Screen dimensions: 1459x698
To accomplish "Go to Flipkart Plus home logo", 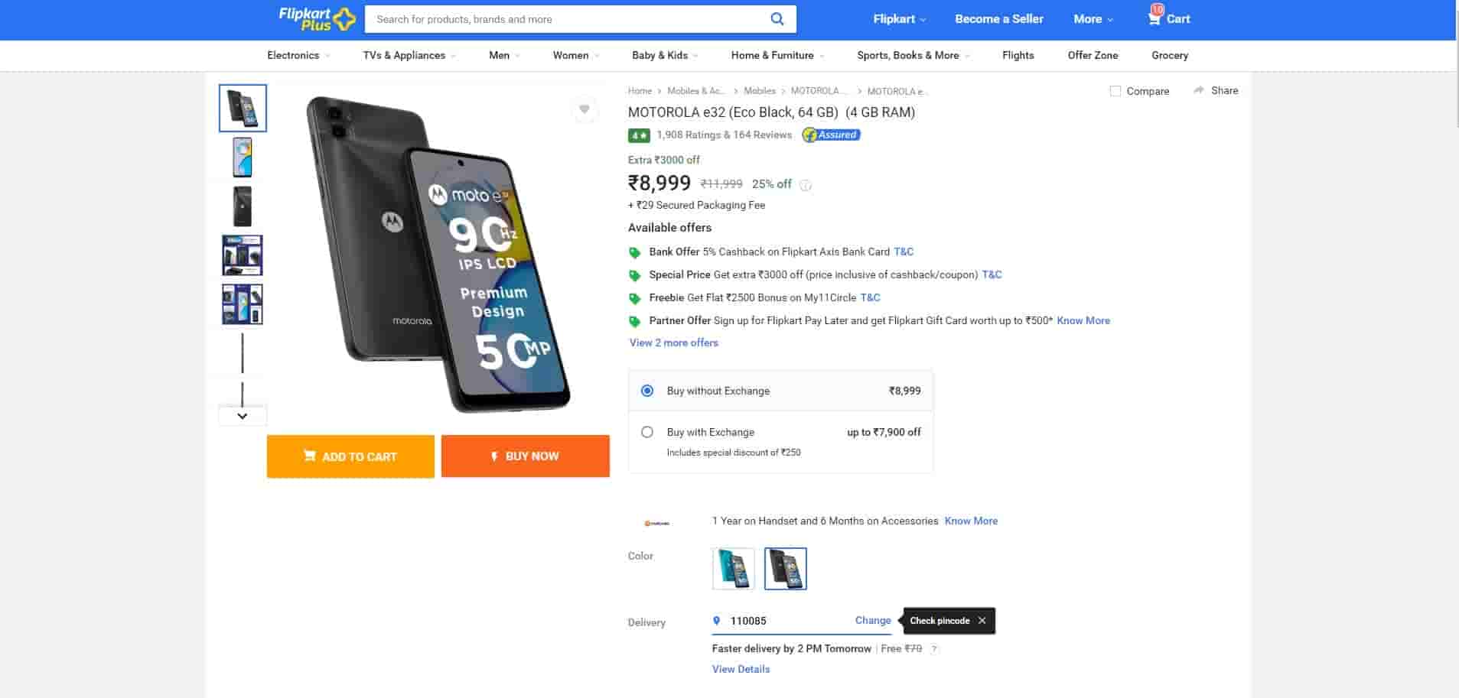I will point(316,18).
